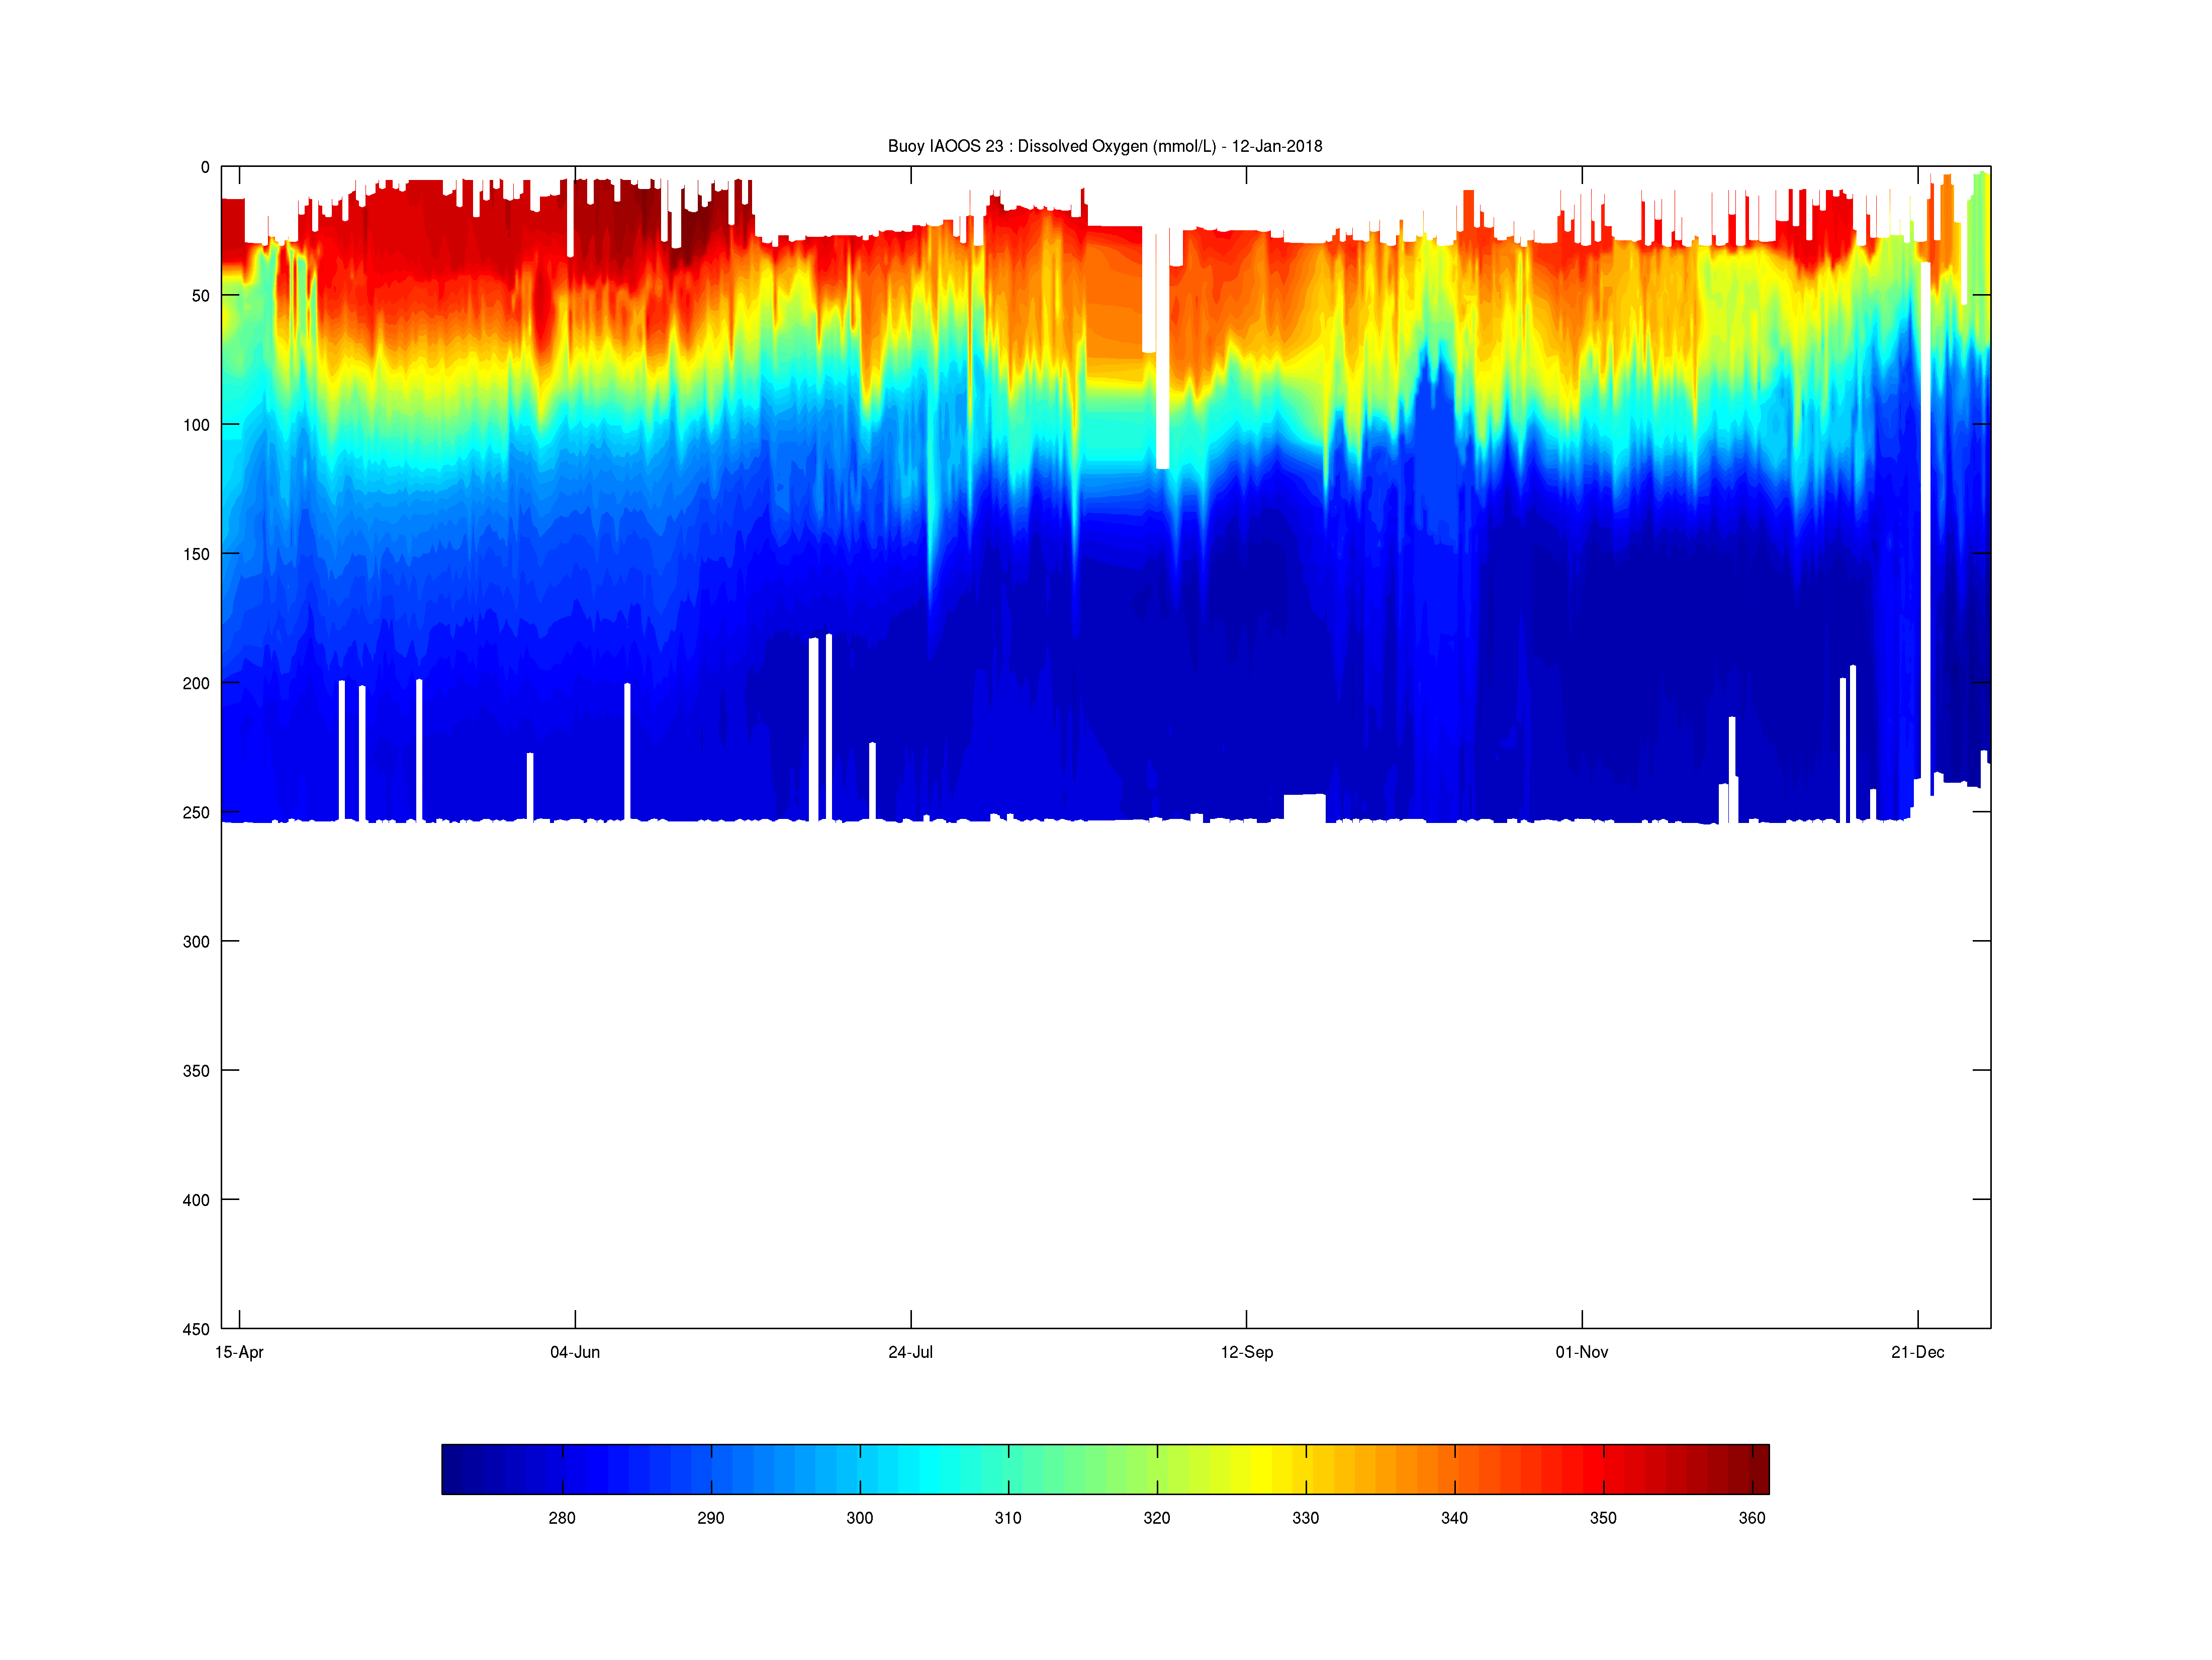Click the 350 red colorbar label
This screenshot has height=1660, width=2212.
click(x=1603, y=1518)
